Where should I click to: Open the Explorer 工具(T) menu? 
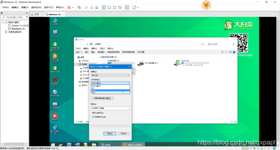(102, 49)
